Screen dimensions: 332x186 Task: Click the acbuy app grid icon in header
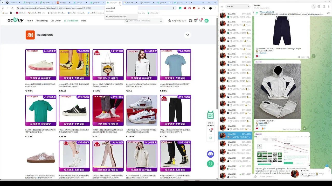(x=190, y=21)
